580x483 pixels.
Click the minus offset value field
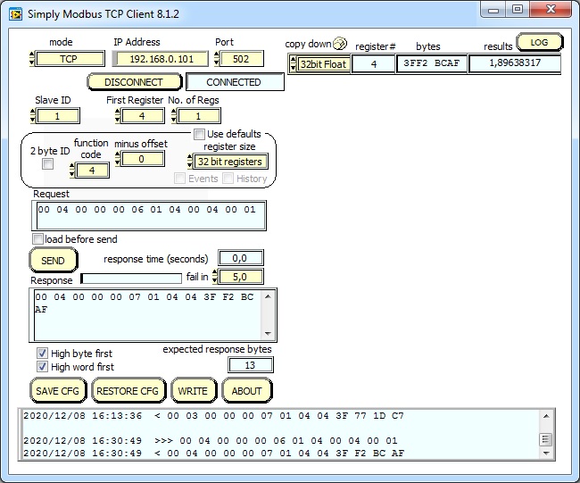[143, 159]
